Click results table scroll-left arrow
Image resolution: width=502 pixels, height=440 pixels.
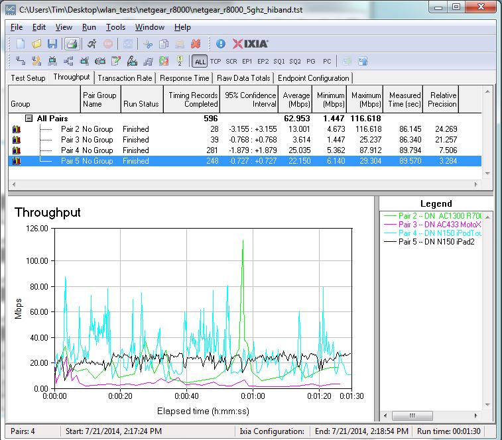pos(13,184)
